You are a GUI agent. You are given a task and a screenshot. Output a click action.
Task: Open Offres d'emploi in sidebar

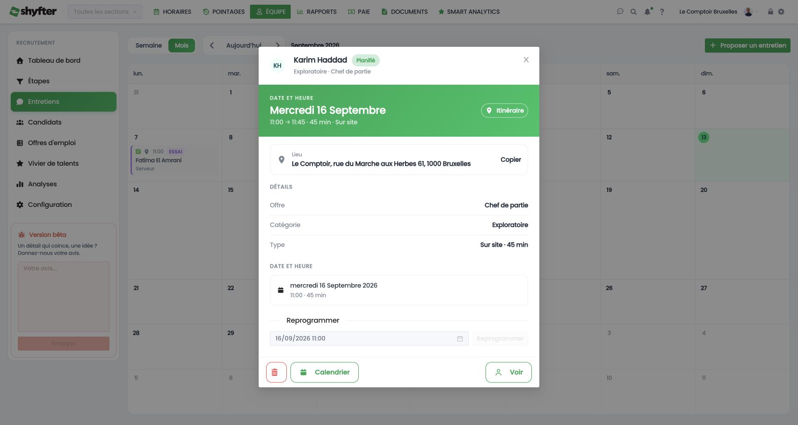64,143
